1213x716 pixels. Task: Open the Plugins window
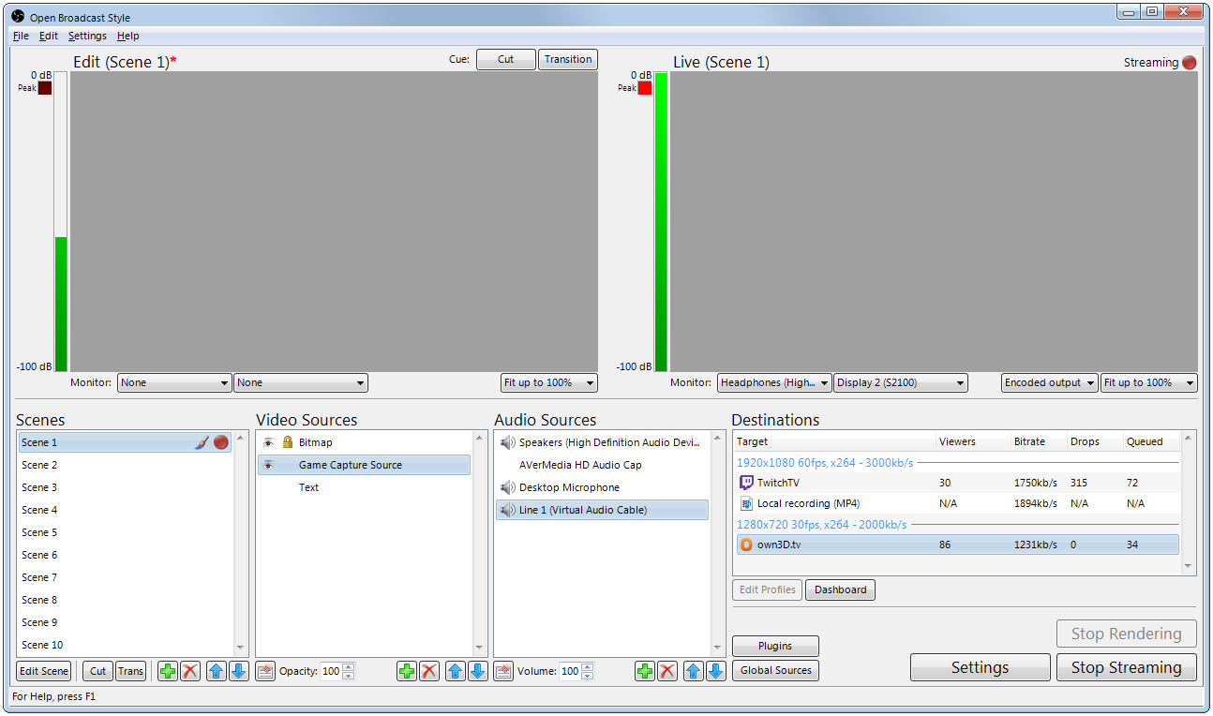point(775,646)
